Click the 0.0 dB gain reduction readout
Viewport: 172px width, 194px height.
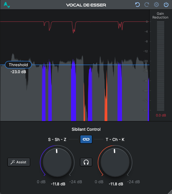click(161, 115)
